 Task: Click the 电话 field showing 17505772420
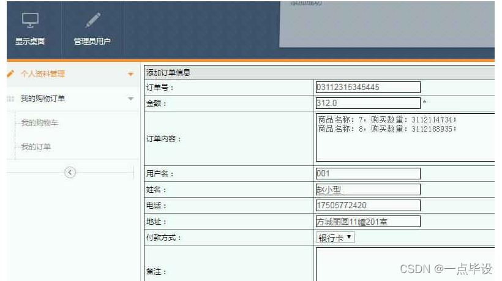368,206
